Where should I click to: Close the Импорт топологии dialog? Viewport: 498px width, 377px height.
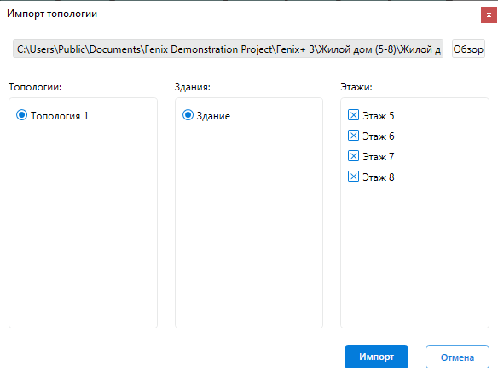(x=489, y=15)
